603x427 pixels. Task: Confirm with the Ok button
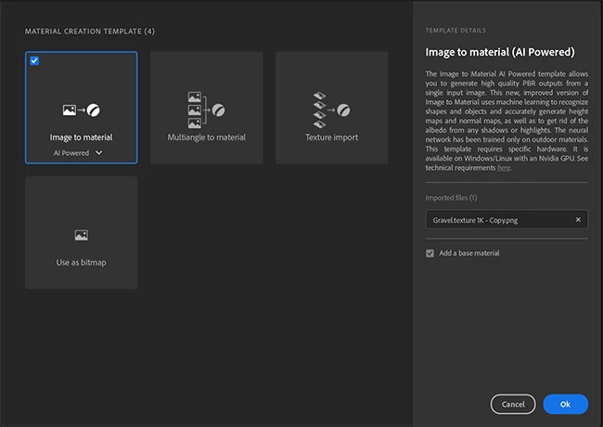click(x=566, y=404)
